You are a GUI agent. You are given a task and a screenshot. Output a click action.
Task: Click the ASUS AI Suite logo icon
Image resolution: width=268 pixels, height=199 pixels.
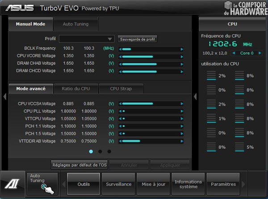pyautogui.click(x=11, y=185)
